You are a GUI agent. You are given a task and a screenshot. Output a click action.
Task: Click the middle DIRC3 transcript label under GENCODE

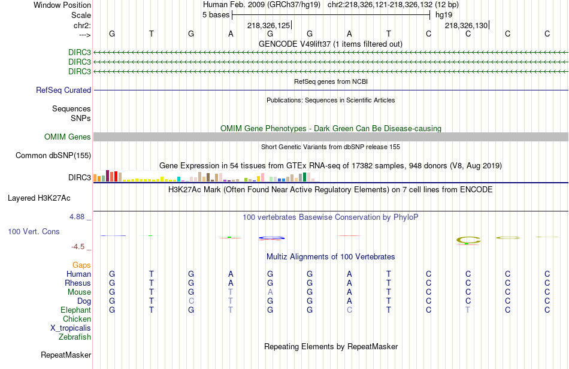80,62
